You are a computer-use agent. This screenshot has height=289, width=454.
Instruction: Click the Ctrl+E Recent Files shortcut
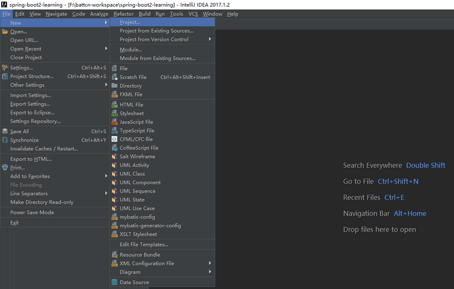point(394,197)
